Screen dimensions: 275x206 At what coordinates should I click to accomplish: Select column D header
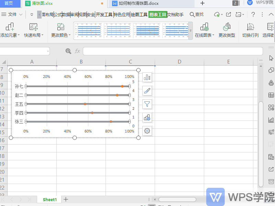coord(179,62)
